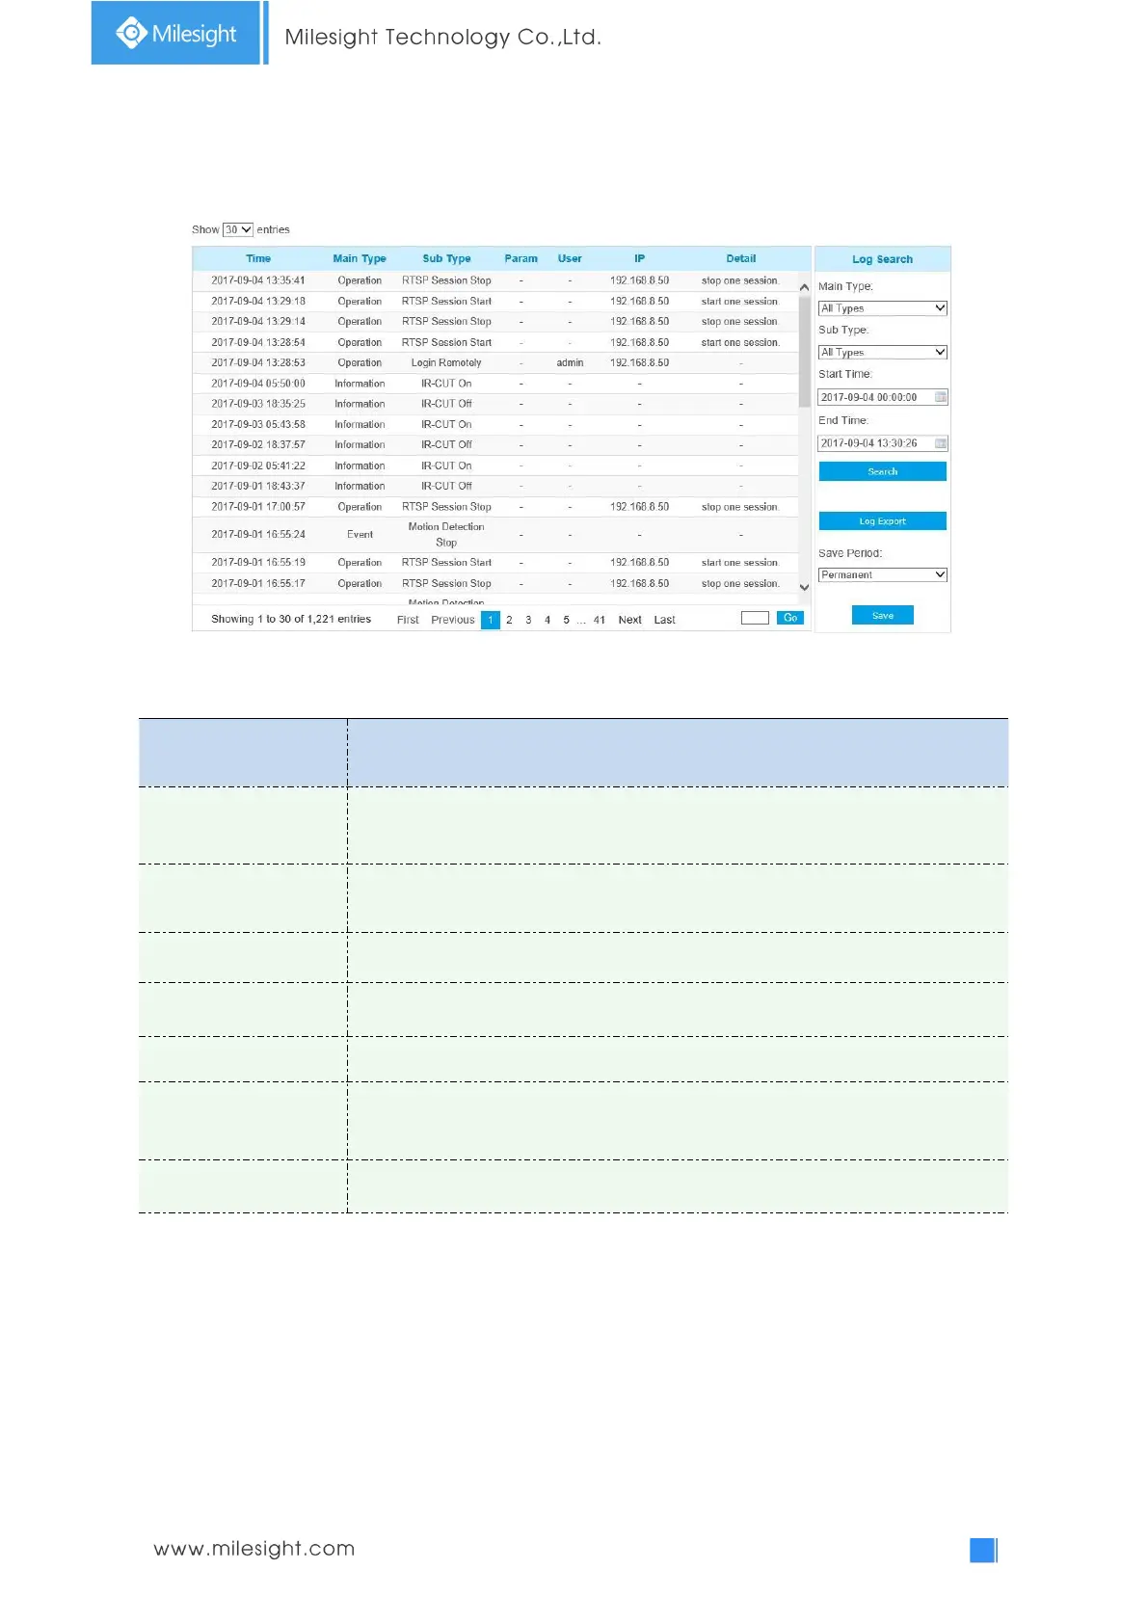Click the blue Search button

pos(883,471)
